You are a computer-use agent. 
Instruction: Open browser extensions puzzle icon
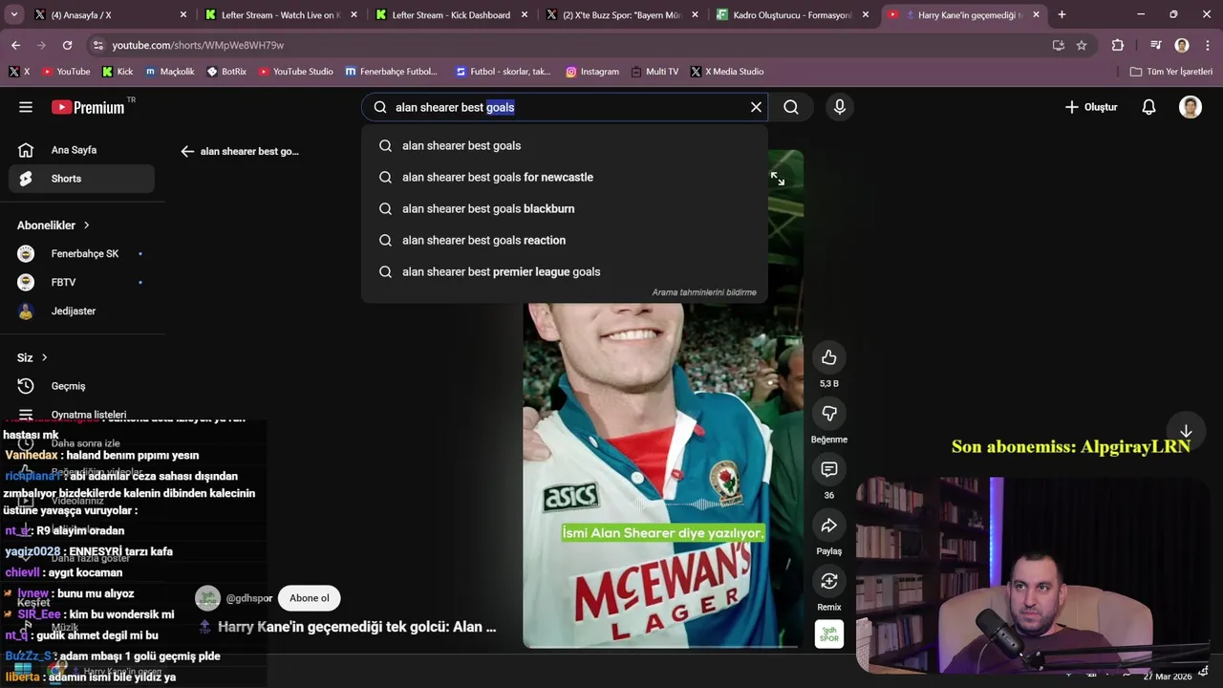[1118, 45]
